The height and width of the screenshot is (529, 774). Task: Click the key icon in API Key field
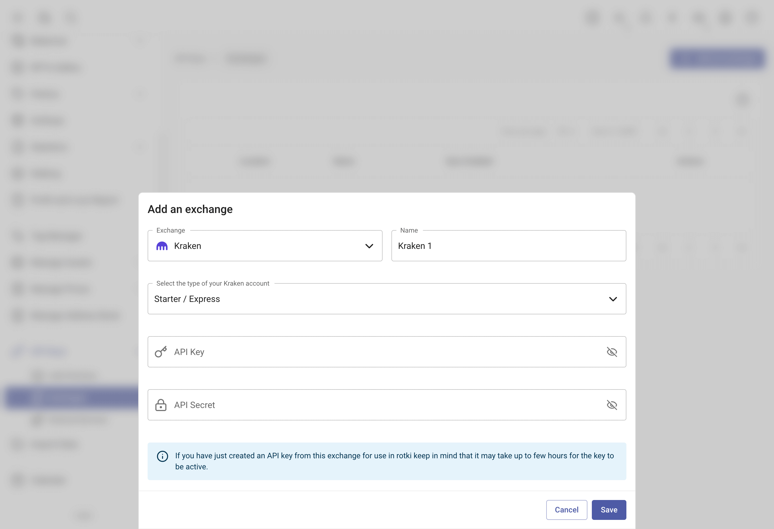[161, 352]
